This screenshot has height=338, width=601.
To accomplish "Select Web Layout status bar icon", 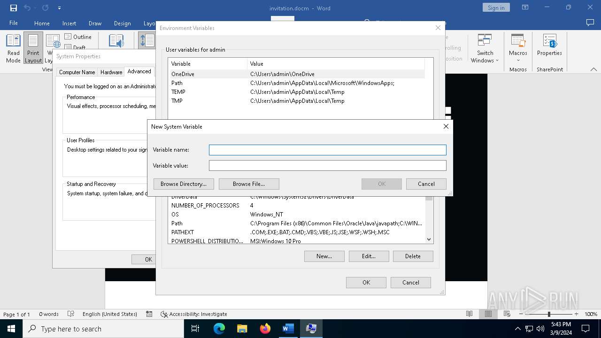I will [507, 314].
